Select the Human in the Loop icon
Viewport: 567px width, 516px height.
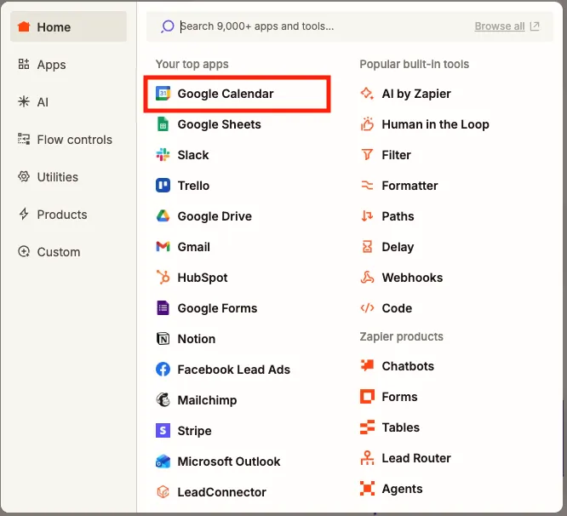click(367, 124)
